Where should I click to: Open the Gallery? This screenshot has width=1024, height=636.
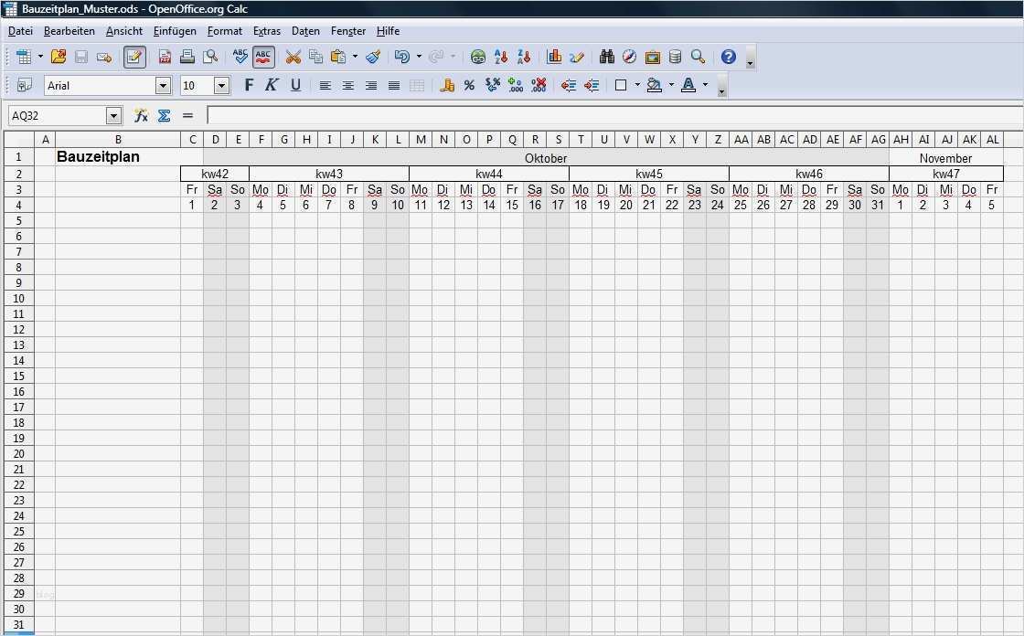tap(653, 57)
